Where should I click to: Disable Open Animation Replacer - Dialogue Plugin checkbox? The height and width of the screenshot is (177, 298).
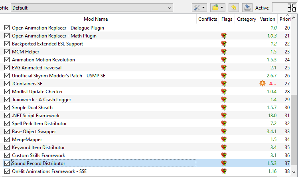click(x=7, y=28)
